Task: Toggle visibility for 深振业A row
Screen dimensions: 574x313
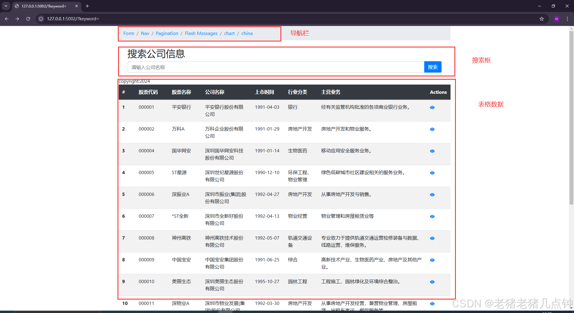Action: click(432, 194)
